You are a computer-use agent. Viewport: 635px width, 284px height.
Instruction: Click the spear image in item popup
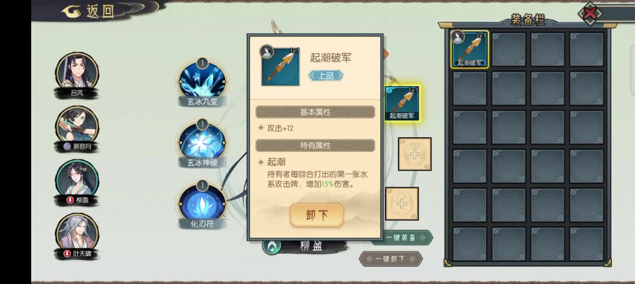[280, 66]
